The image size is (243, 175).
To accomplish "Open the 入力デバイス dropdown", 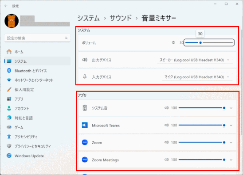I will 197,77.
